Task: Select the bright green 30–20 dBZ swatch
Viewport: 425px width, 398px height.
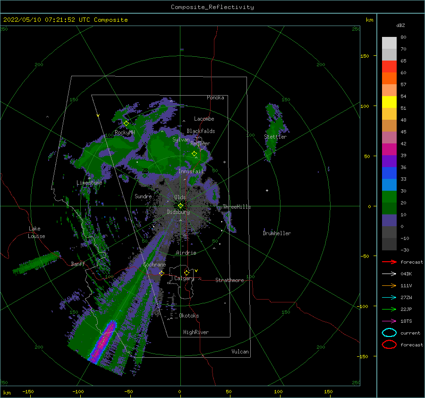Action: [389, 196]
